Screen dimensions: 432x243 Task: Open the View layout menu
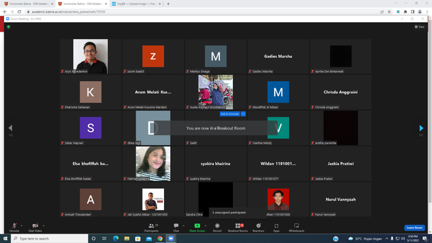coord(419,27)
